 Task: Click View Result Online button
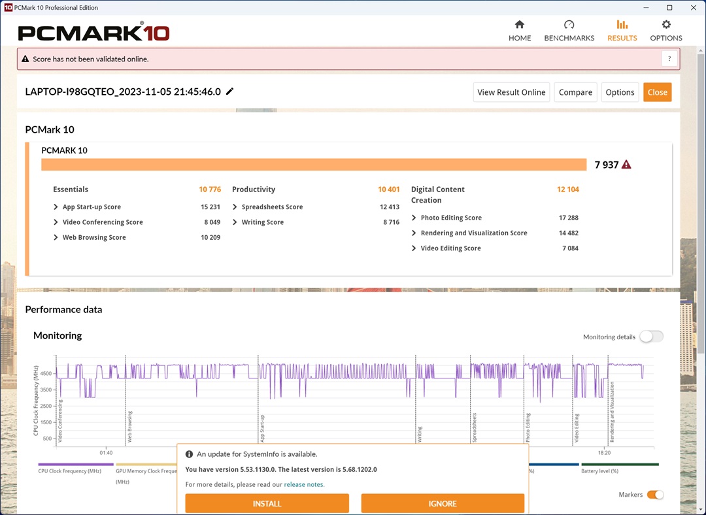[x=511, y=92]
